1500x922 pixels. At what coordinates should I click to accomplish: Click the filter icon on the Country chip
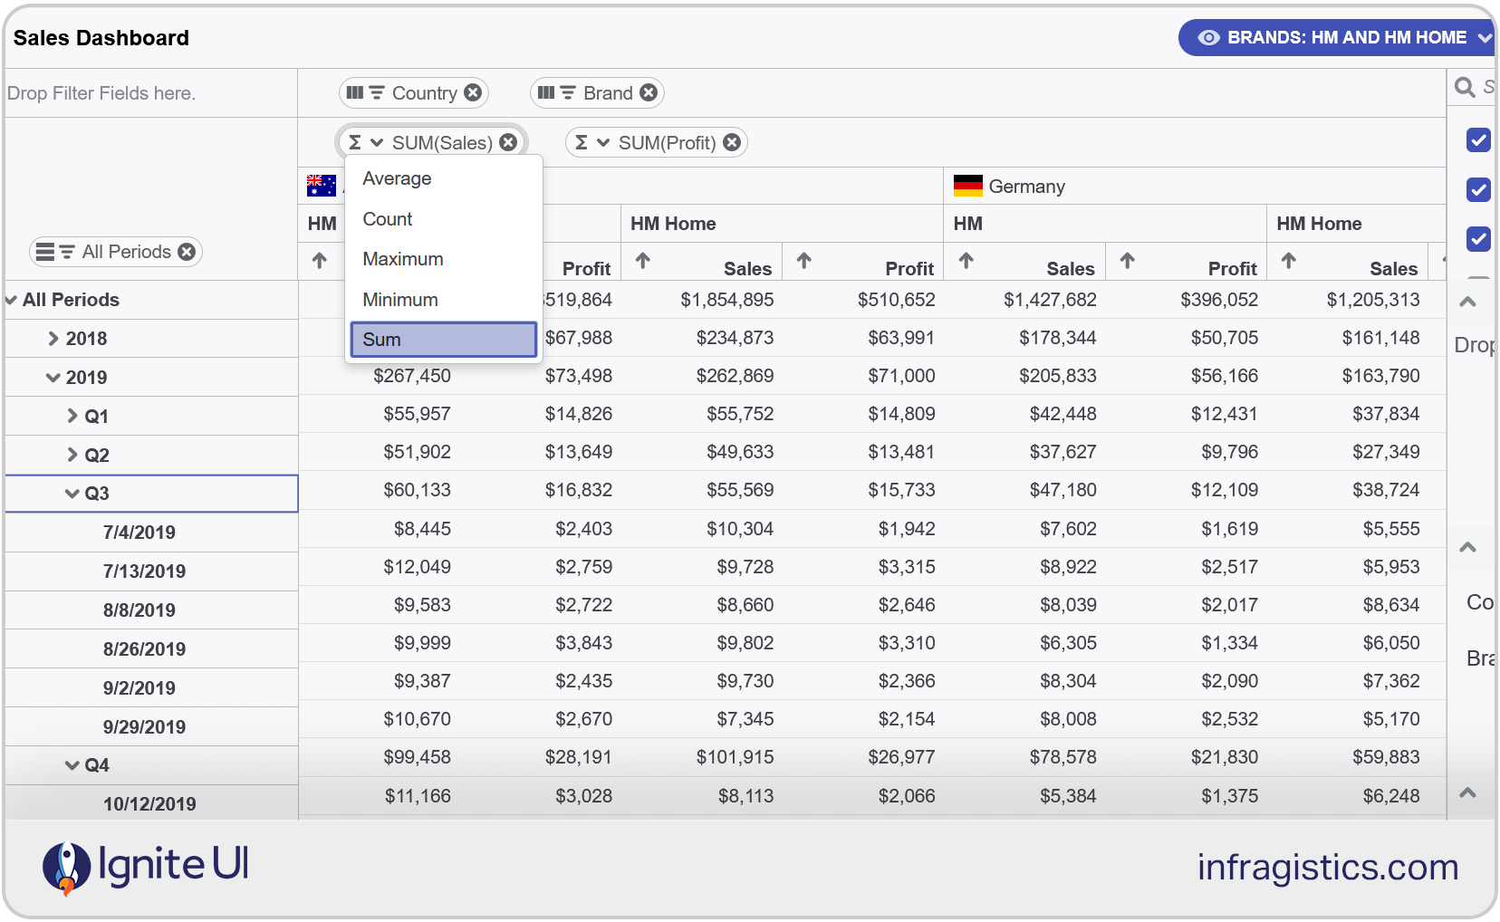pos(375,91)
